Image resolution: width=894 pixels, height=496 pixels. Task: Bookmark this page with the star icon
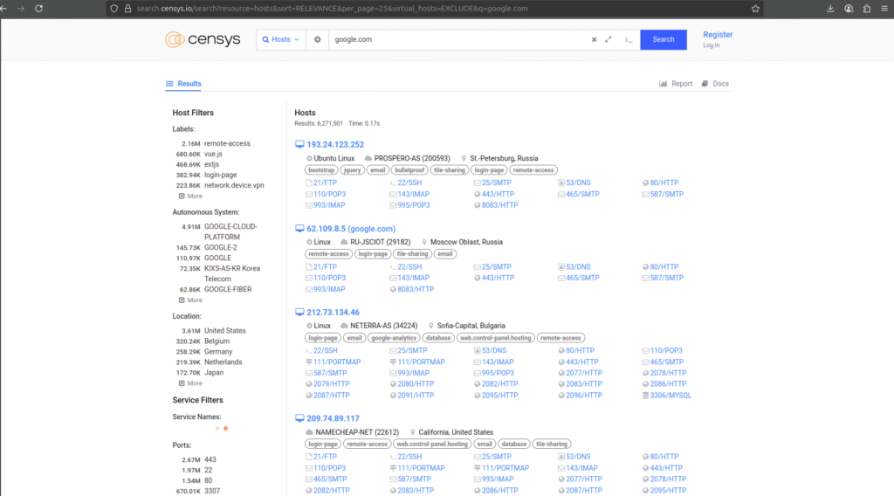[755, 8]
